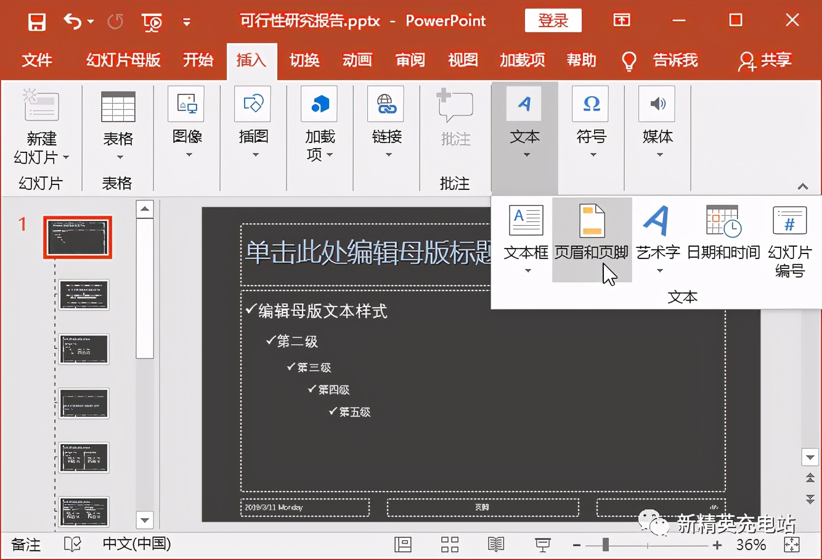The width and height of the screenshot is (822, 560).
Task: Open the 审阅 ribbon tab
Action: coord(410,60)
